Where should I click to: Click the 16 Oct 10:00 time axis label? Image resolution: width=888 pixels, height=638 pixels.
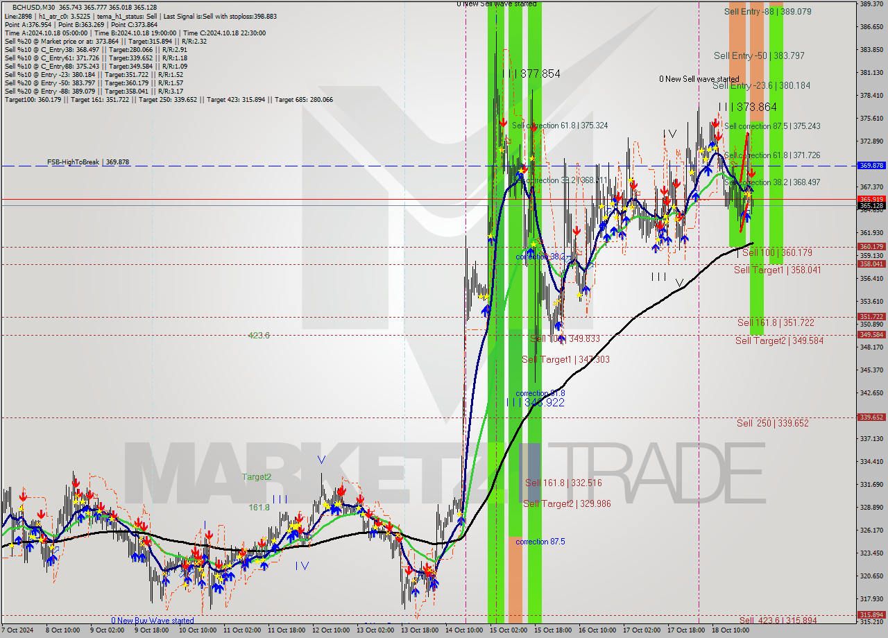point(598,631)
